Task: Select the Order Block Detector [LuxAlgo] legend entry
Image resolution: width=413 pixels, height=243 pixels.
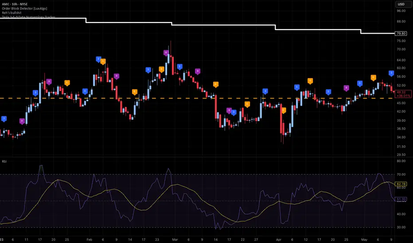Action: [24, 8]
